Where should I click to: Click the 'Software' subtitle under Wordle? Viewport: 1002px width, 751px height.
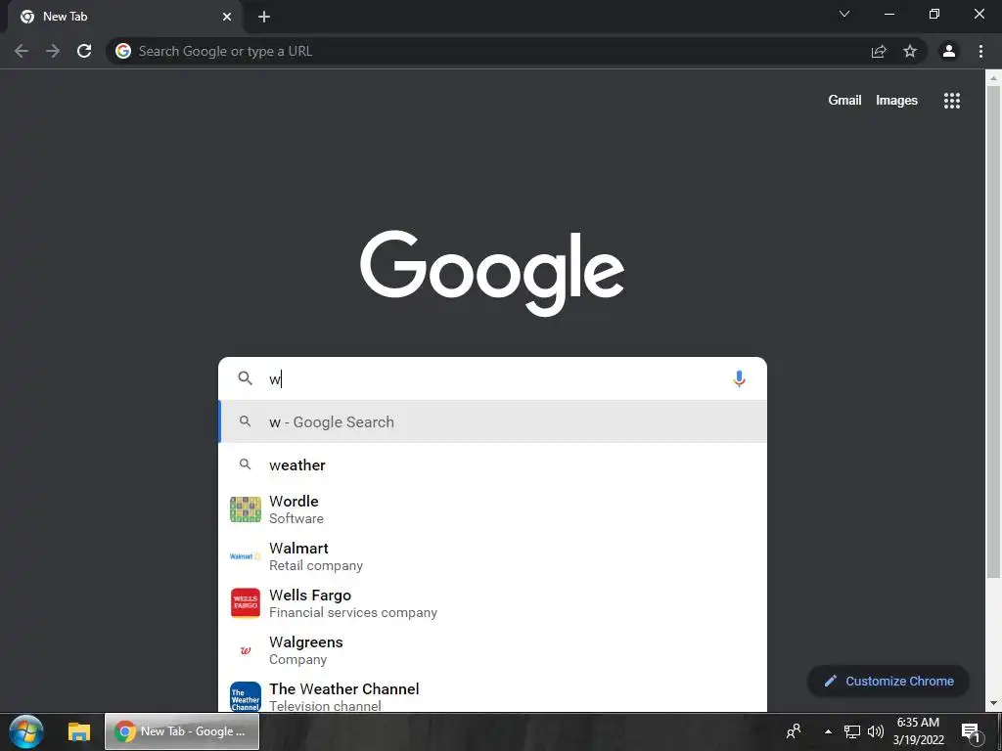pos(296,518)
